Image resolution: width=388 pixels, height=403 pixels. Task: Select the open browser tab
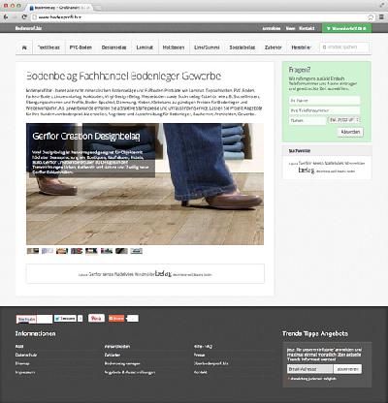point(60,7)
